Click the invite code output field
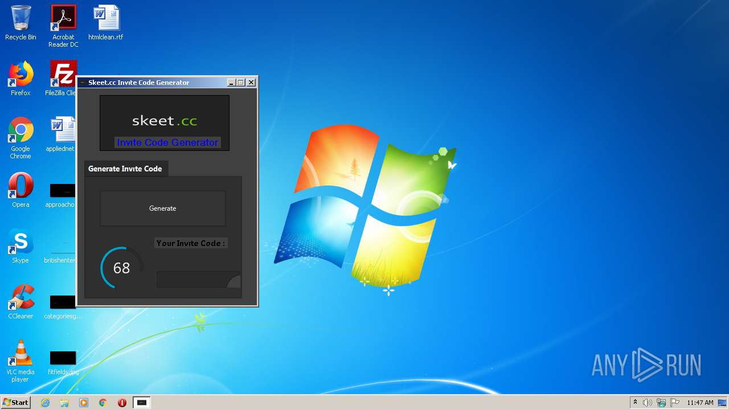The height and width of the screenshot is (410, 729). (x=199, y=280)
